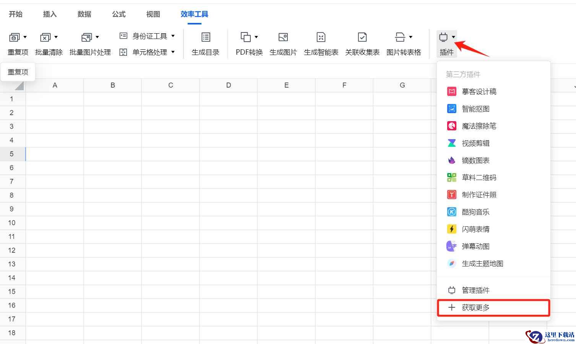576x344 pixels.
Task: Select column header D
Action: tap(228, 85)
